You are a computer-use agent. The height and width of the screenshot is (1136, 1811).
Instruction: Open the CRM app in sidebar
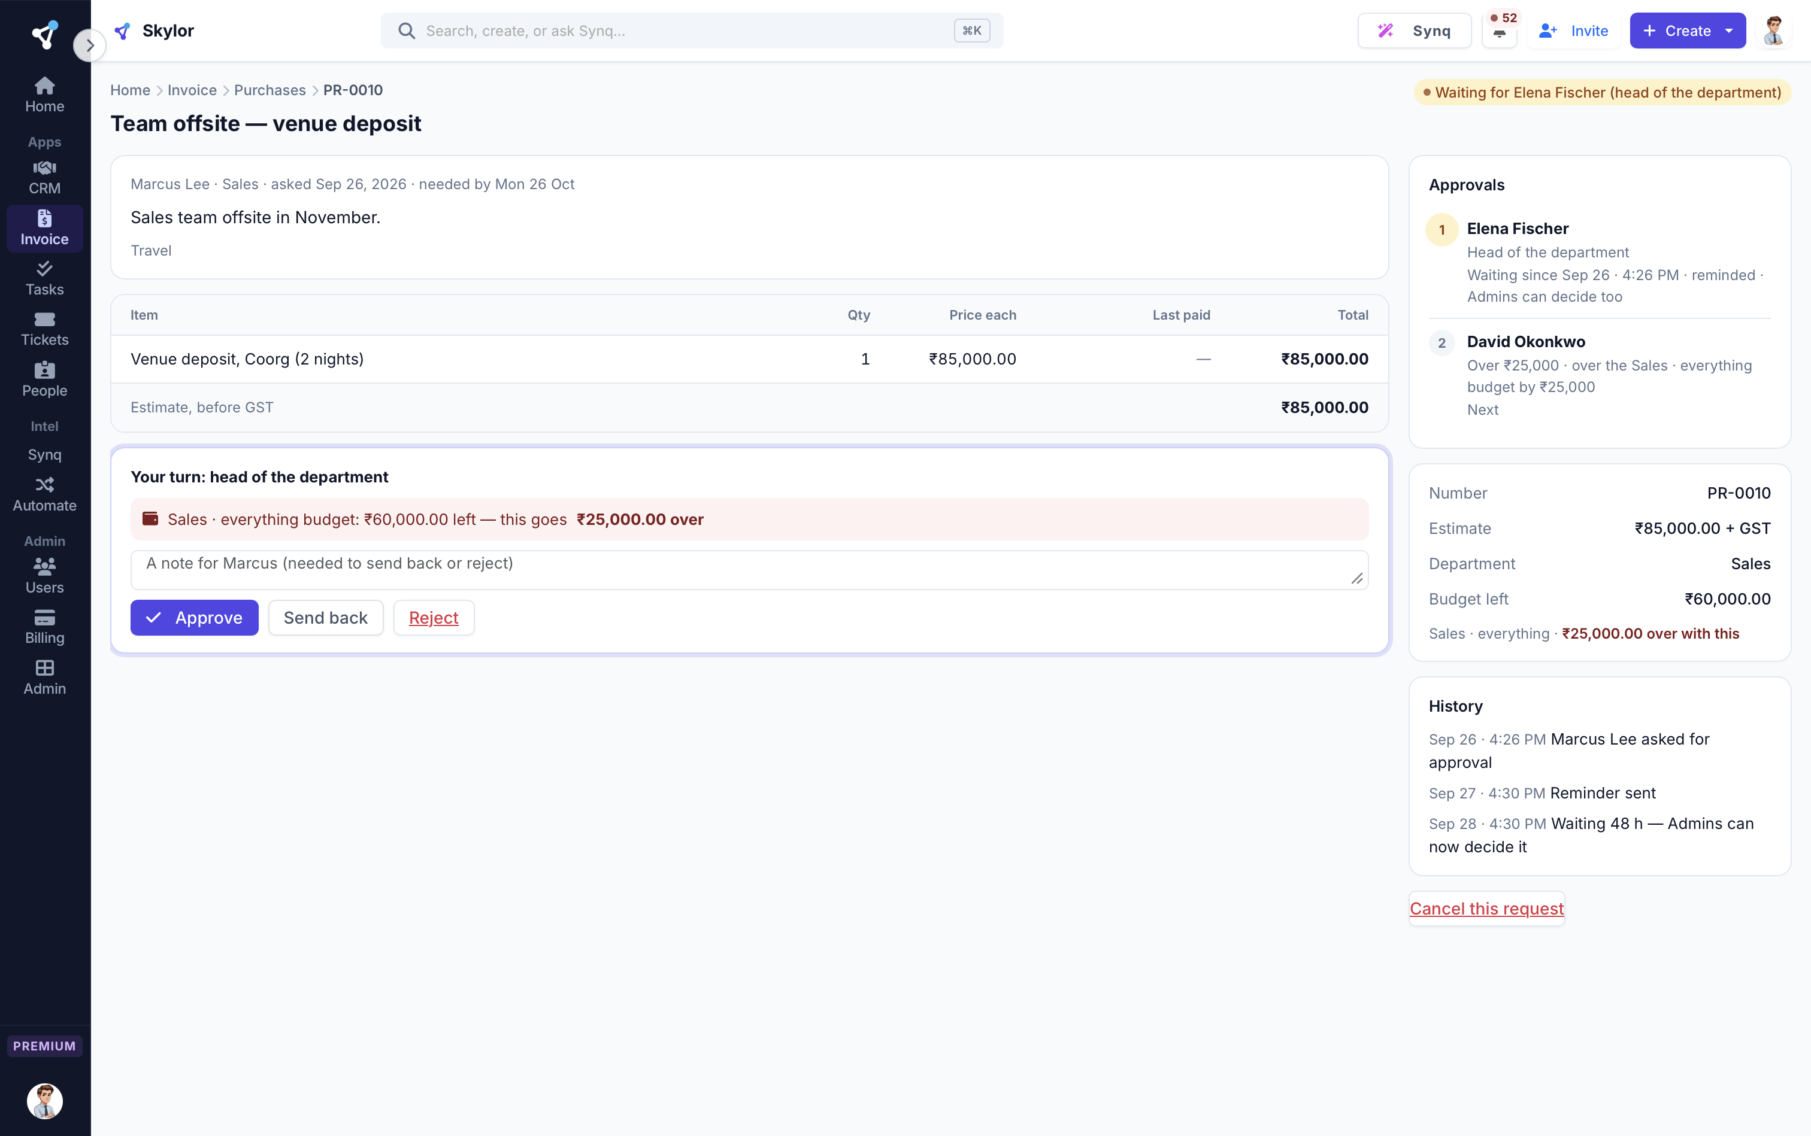coord(44,177)
